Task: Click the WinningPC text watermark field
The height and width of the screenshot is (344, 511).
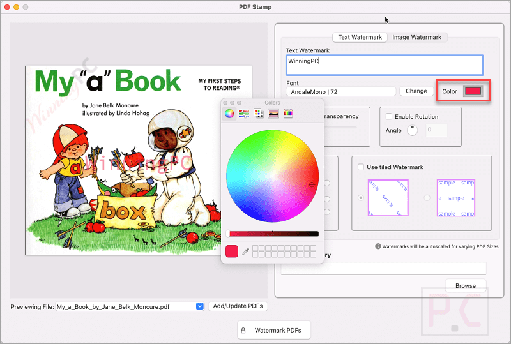Action: [x=385, y=65]
